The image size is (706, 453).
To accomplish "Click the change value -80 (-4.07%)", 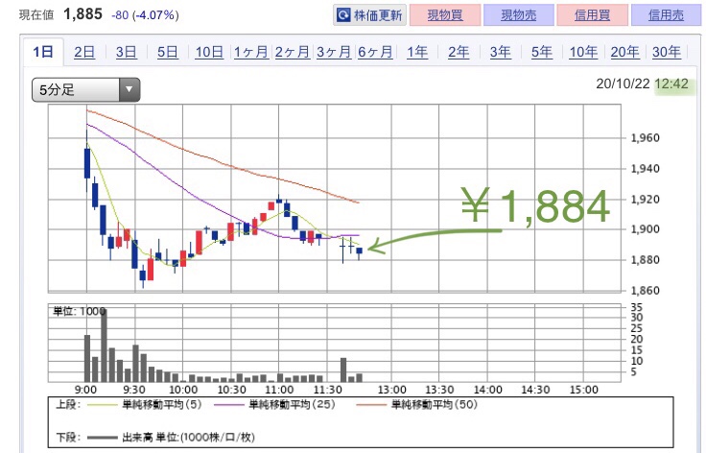I will 145,15.
